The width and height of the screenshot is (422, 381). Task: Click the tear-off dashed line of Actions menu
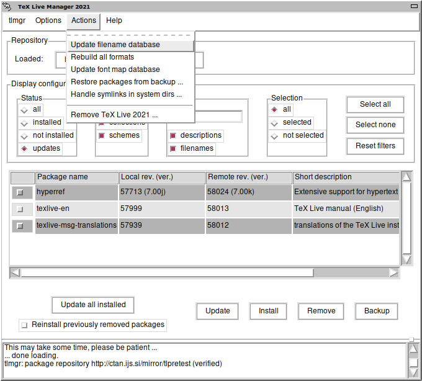(130, 35)
